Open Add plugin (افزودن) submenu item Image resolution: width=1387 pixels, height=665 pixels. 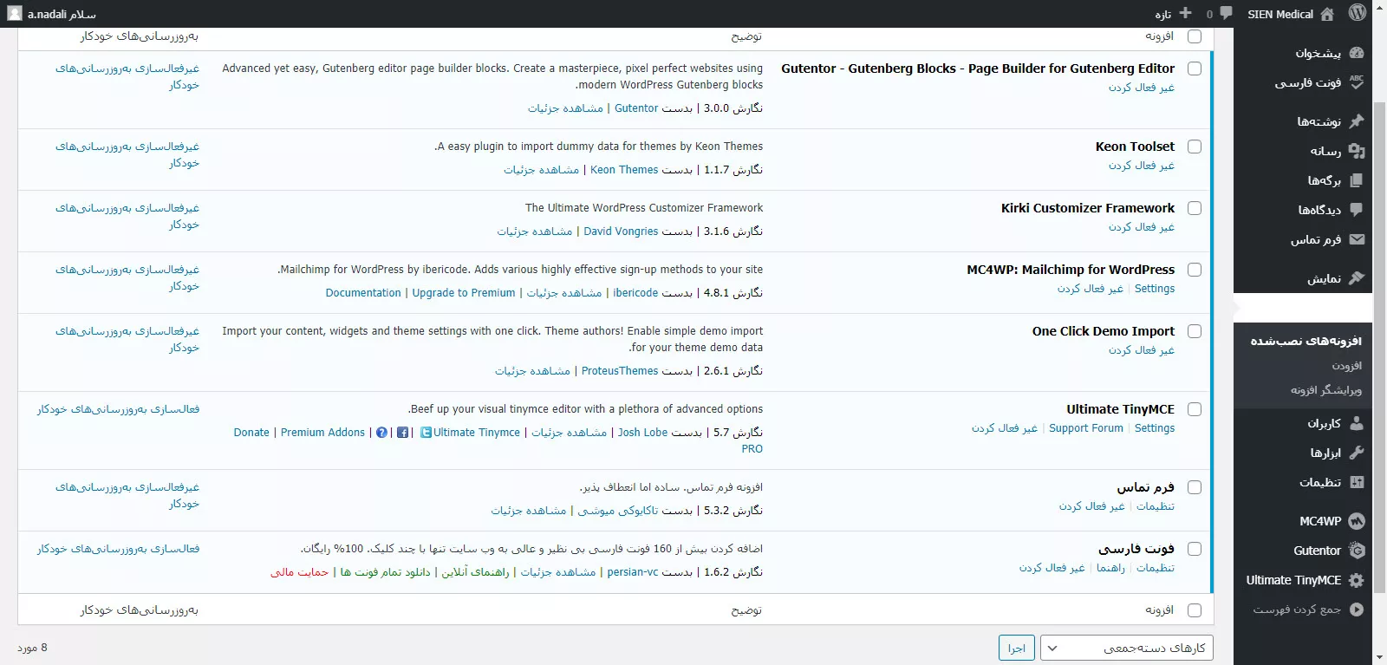(1347, 366)
